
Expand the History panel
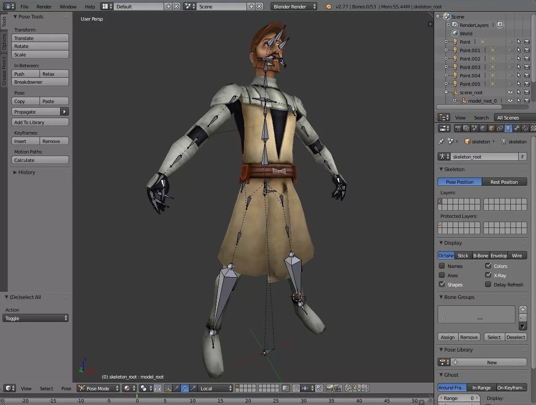[15, 172]
